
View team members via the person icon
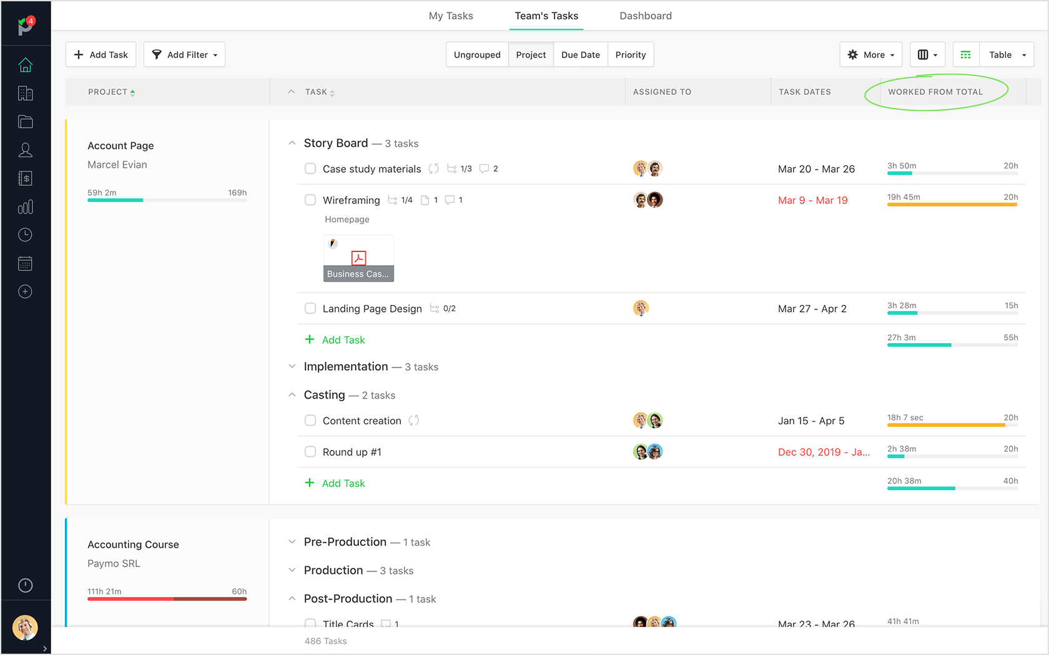click(x=25, y=150)
